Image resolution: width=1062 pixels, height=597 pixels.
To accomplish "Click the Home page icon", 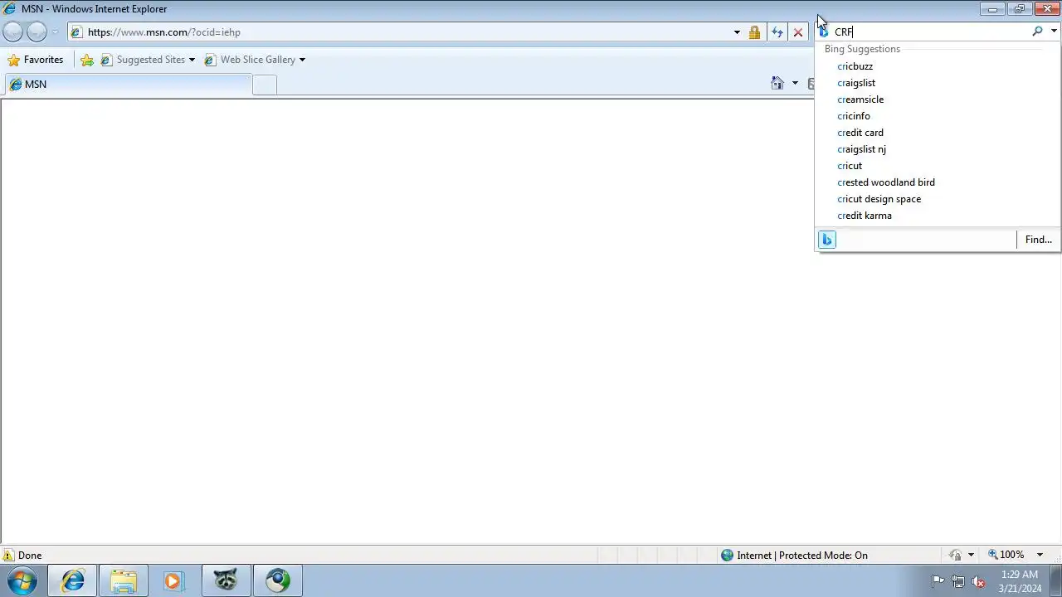I will [777, 83].
